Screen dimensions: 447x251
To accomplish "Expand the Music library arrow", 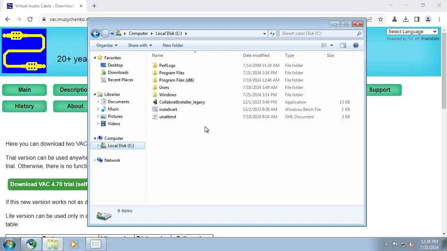I will 98,109.
